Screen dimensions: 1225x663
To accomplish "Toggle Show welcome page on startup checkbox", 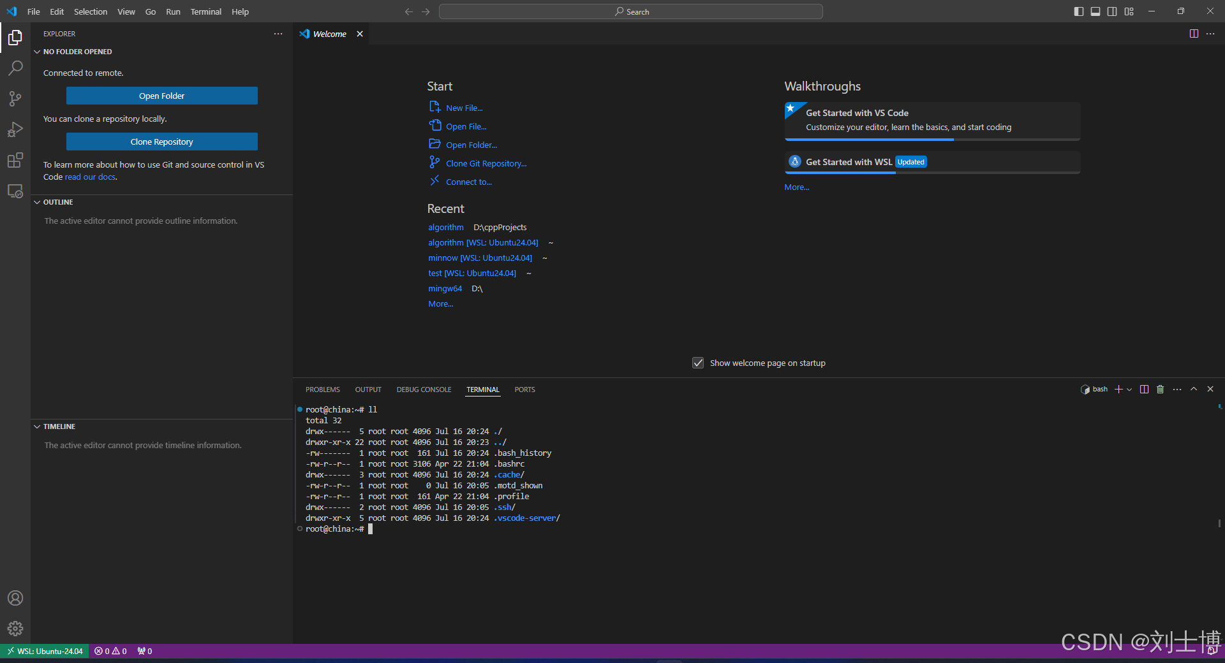I will pyautogui.click(x=698, y=363).
